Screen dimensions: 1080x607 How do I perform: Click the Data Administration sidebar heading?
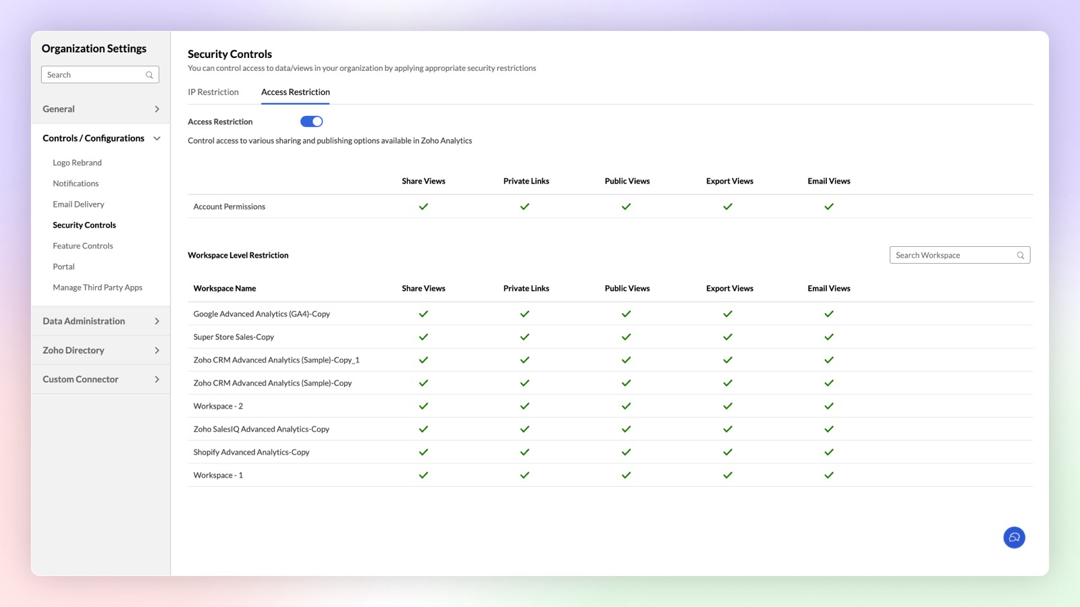[x=84, y=321]
